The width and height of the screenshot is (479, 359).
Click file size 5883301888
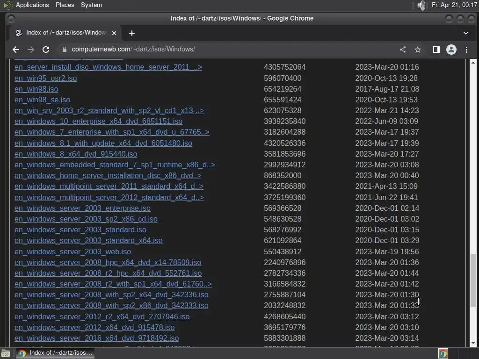[x=285, y=338]
